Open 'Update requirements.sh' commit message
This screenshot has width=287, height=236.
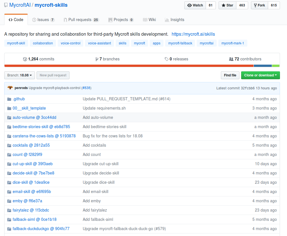pos(104,108)
